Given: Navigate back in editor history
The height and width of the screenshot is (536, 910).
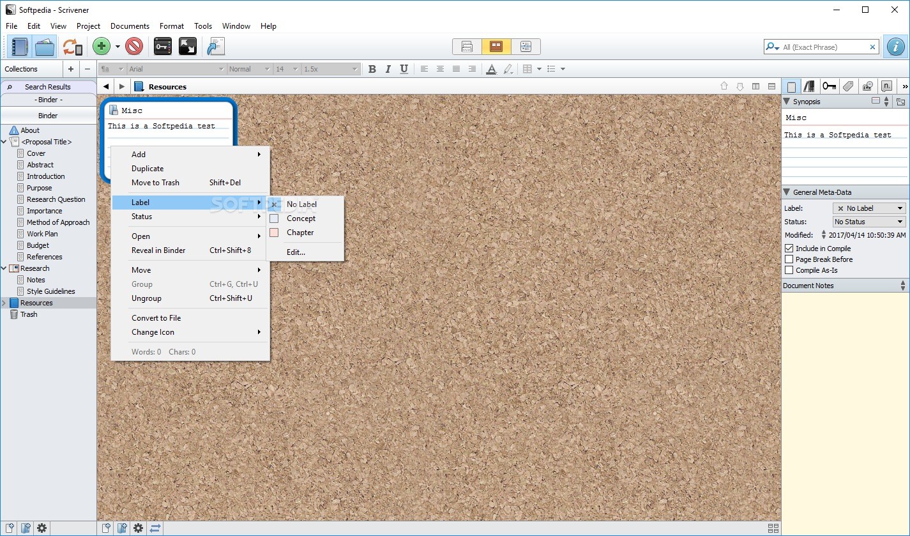Looking at the screenshot, I should [106, 86].
